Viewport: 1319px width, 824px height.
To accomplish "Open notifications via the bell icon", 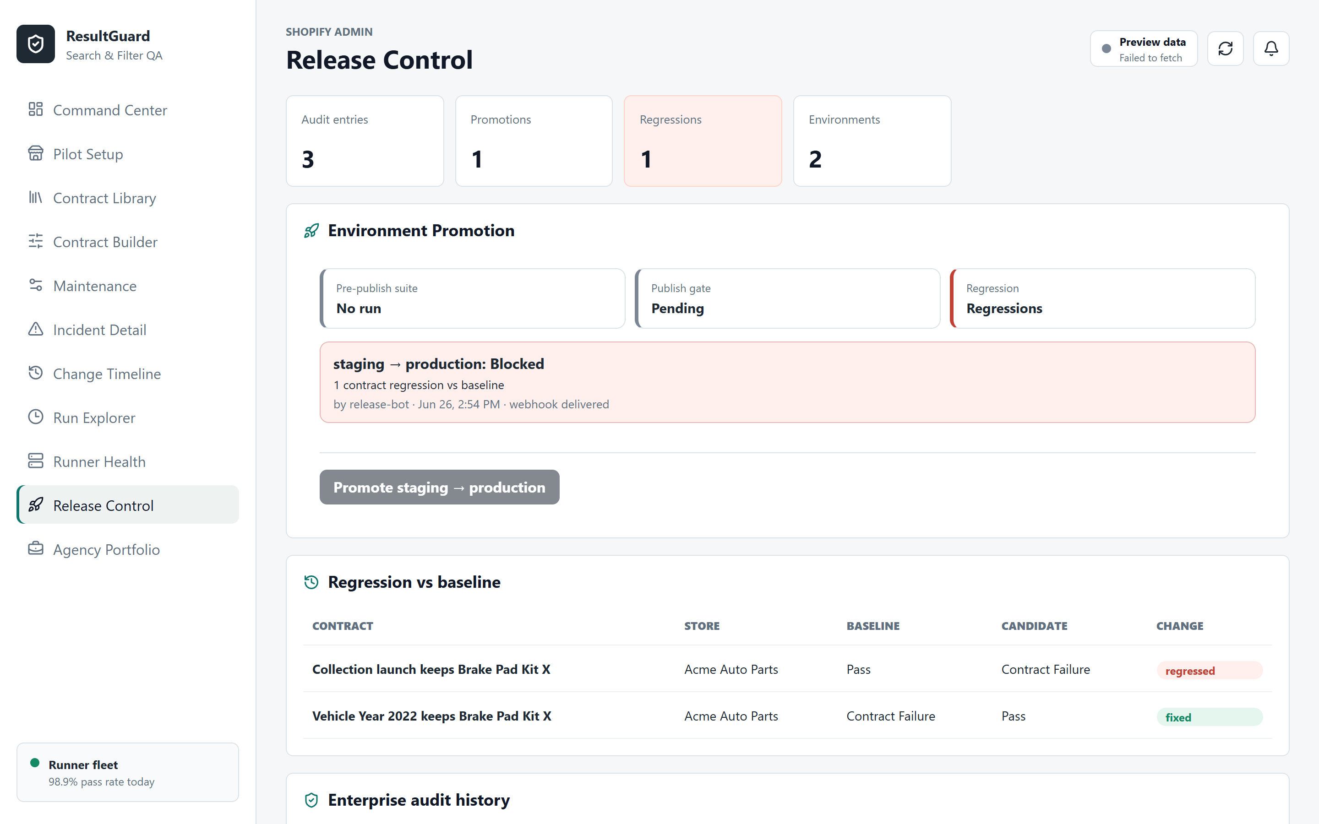I will [x=1271, y=49].
